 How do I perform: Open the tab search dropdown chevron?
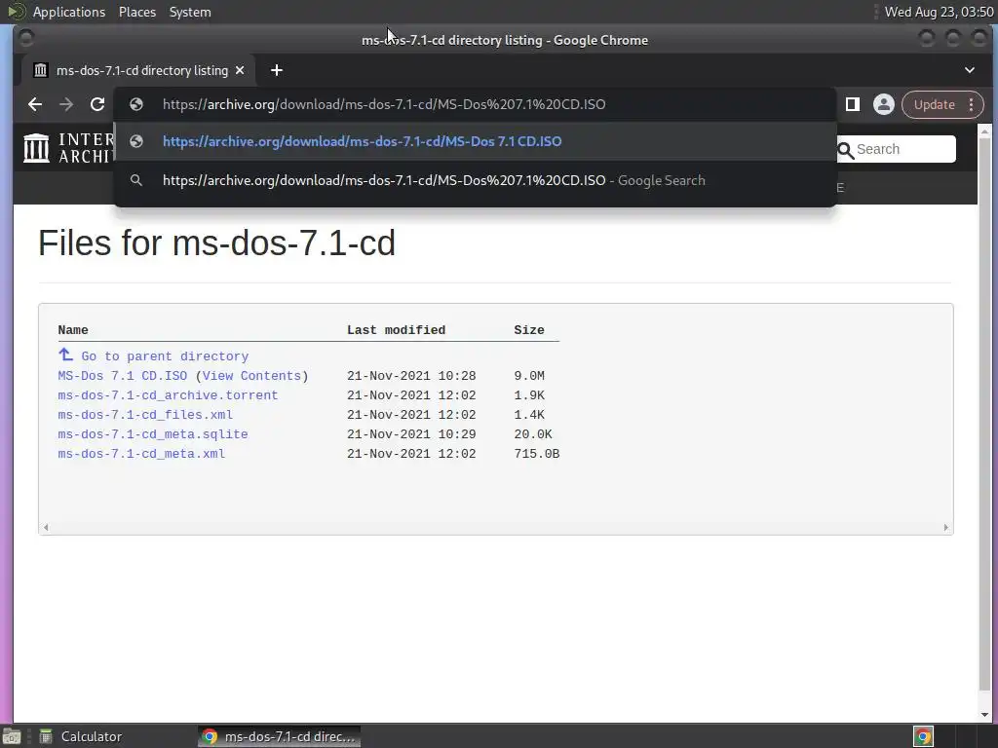pos(970,70)
